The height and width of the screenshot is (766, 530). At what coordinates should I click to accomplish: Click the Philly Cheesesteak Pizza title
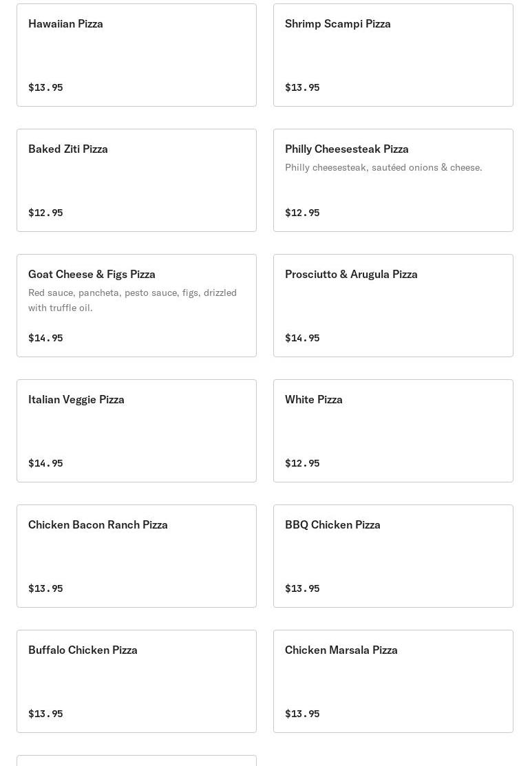(x=346, y=149)
